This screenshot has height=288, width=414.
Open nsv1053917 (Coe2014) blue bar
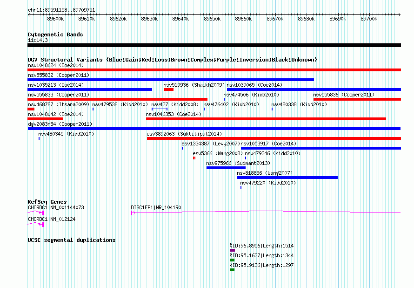(x=321, y=148)
